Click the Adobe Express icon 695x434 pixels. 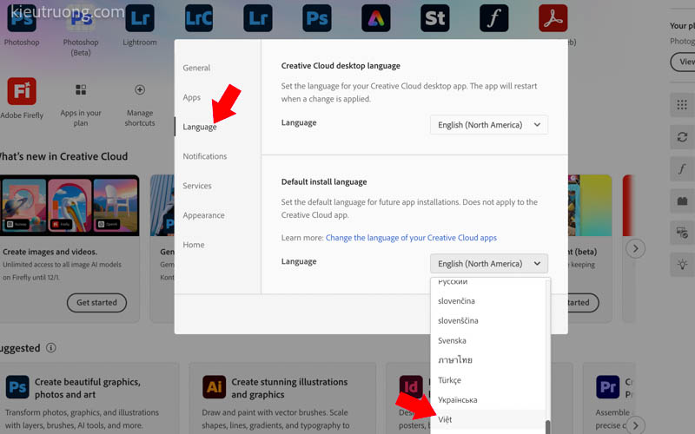pyautogui.click(x=376, y=18)
